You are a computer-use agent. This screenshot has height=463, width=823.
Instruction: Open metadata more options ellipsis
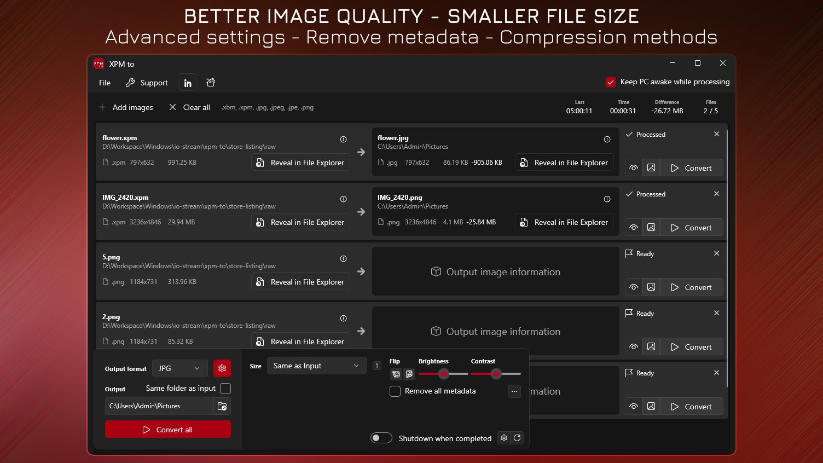514,391
